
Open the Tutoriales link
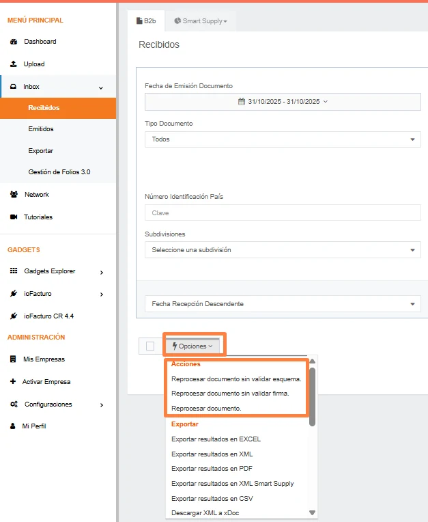point(38,217)
